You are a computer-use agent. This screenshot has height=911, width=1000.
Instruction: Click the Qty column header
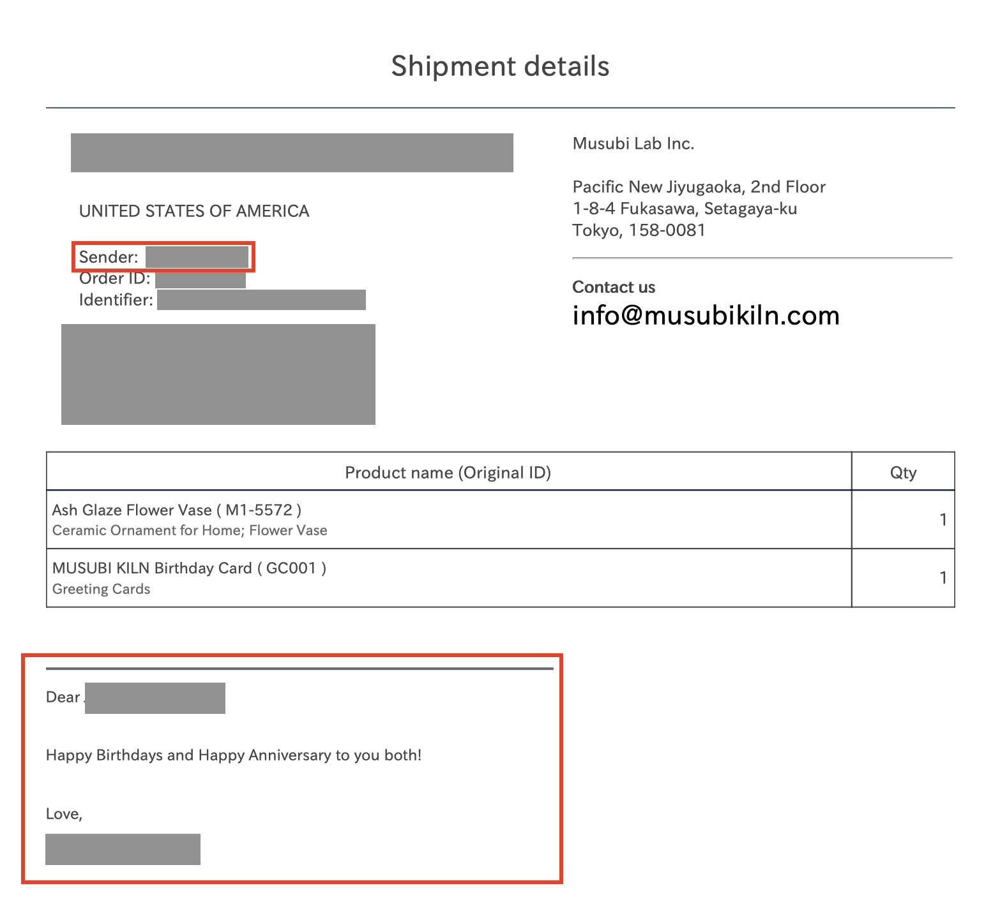click(x=903, y=473)
